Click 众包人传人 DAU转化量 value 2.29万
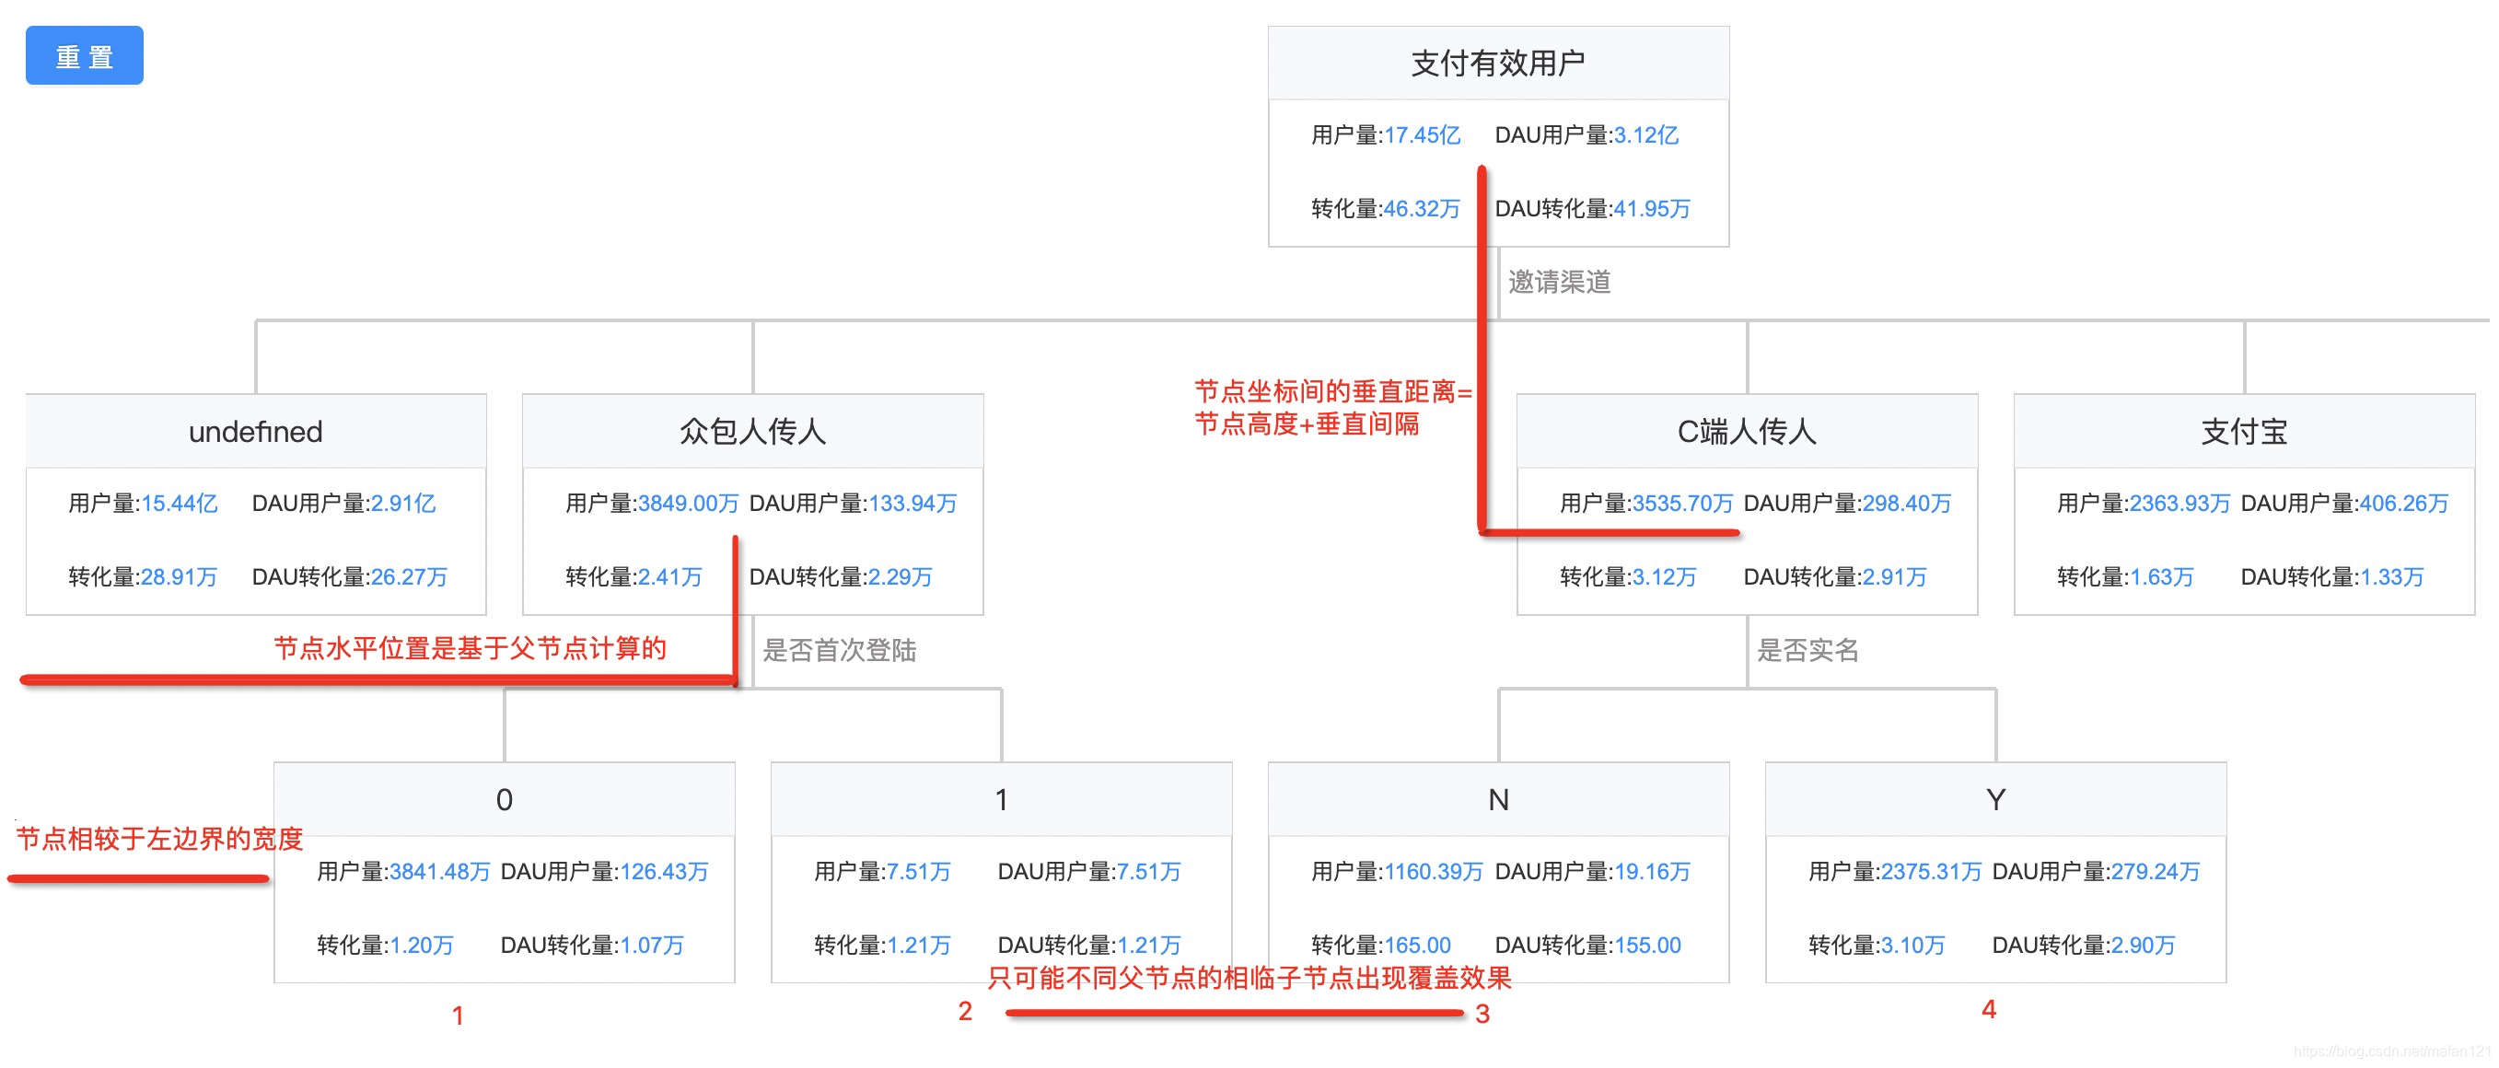 (x=901, y=577)
